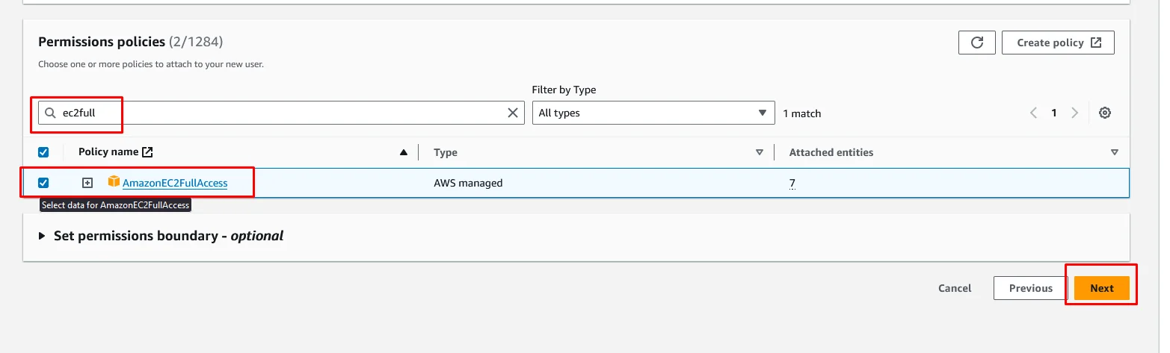This screenshot has height=353, width=1170.
Task: Click the AWS managed type cell
Action: (468, 183)
